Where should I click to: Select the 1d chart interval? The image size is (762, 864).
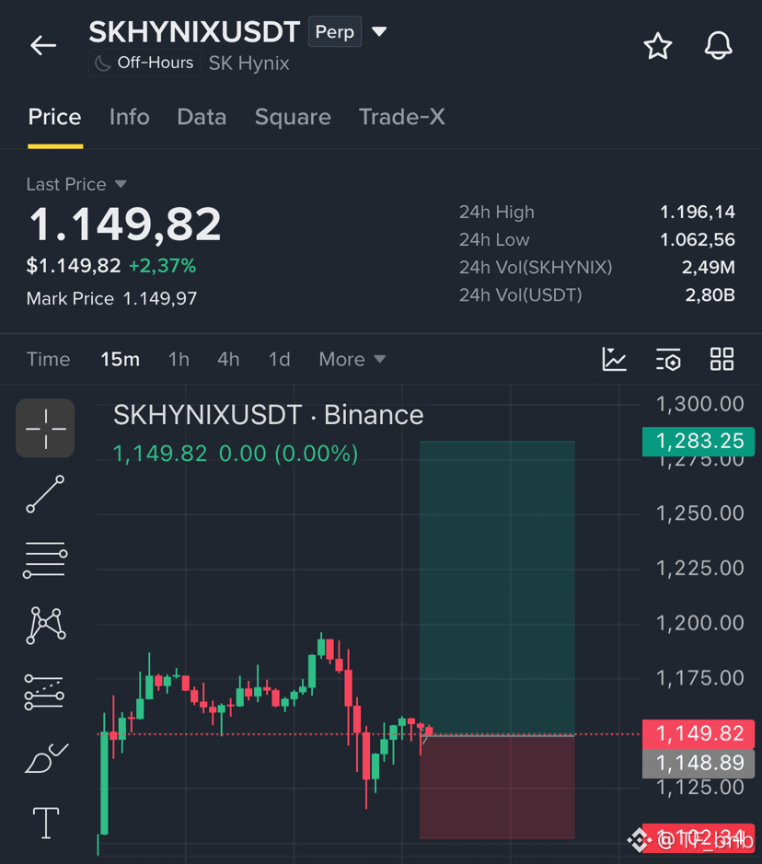point(280,359)
